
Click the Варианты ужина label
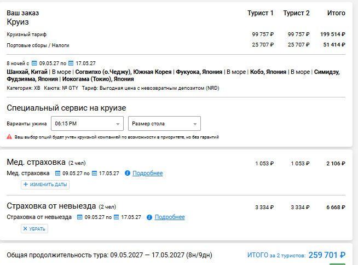click(26, 124)
